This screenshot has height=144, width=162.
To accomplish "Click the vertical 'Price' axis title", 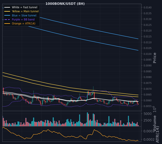I will (155, 58).
